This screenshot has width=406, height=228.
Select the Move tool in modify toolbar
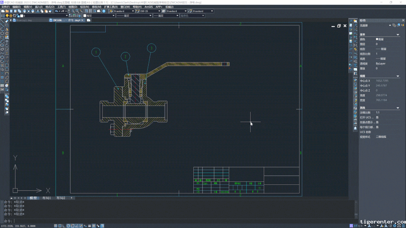pyautogui.click(x=7, y=41)
